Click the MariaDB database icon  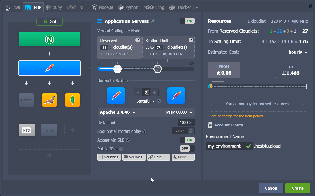click(49, 100)
